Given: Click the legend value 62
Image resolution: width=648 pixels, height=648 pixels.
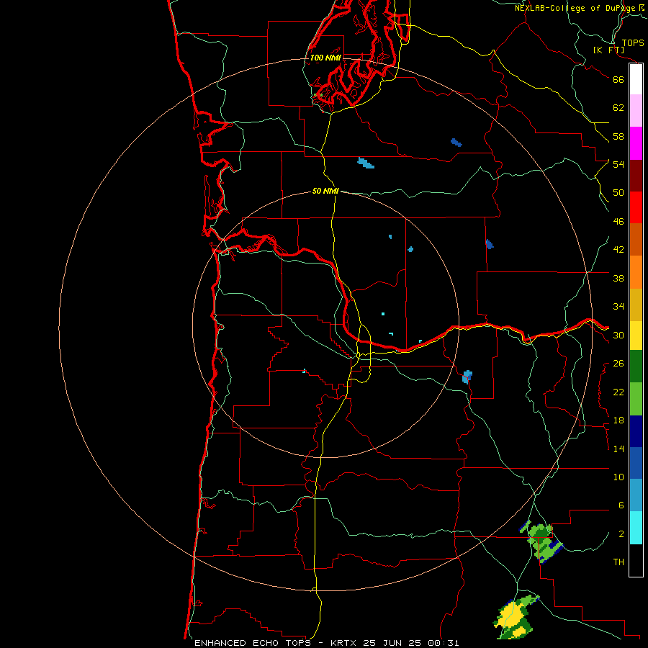Looking at the screenshot, I should click(x=618, y=108).
